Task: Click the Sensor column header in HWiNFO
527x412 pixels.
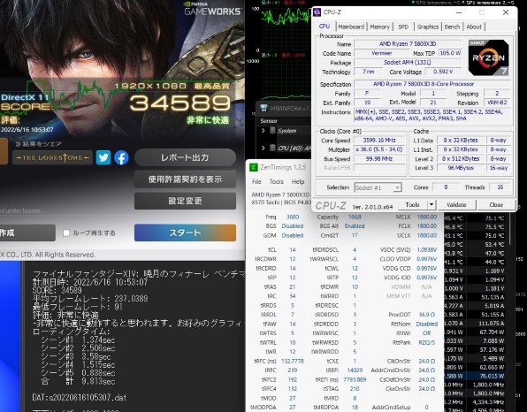Action: pyautogui.click(x=269, y=121)
